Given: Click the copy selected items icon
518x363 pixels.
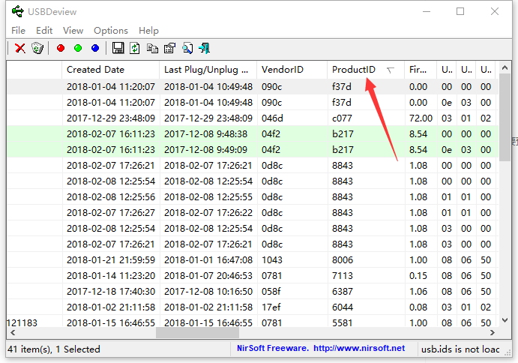Looking at the screenshot, I should pyautogui.click(x=152, y=48).
